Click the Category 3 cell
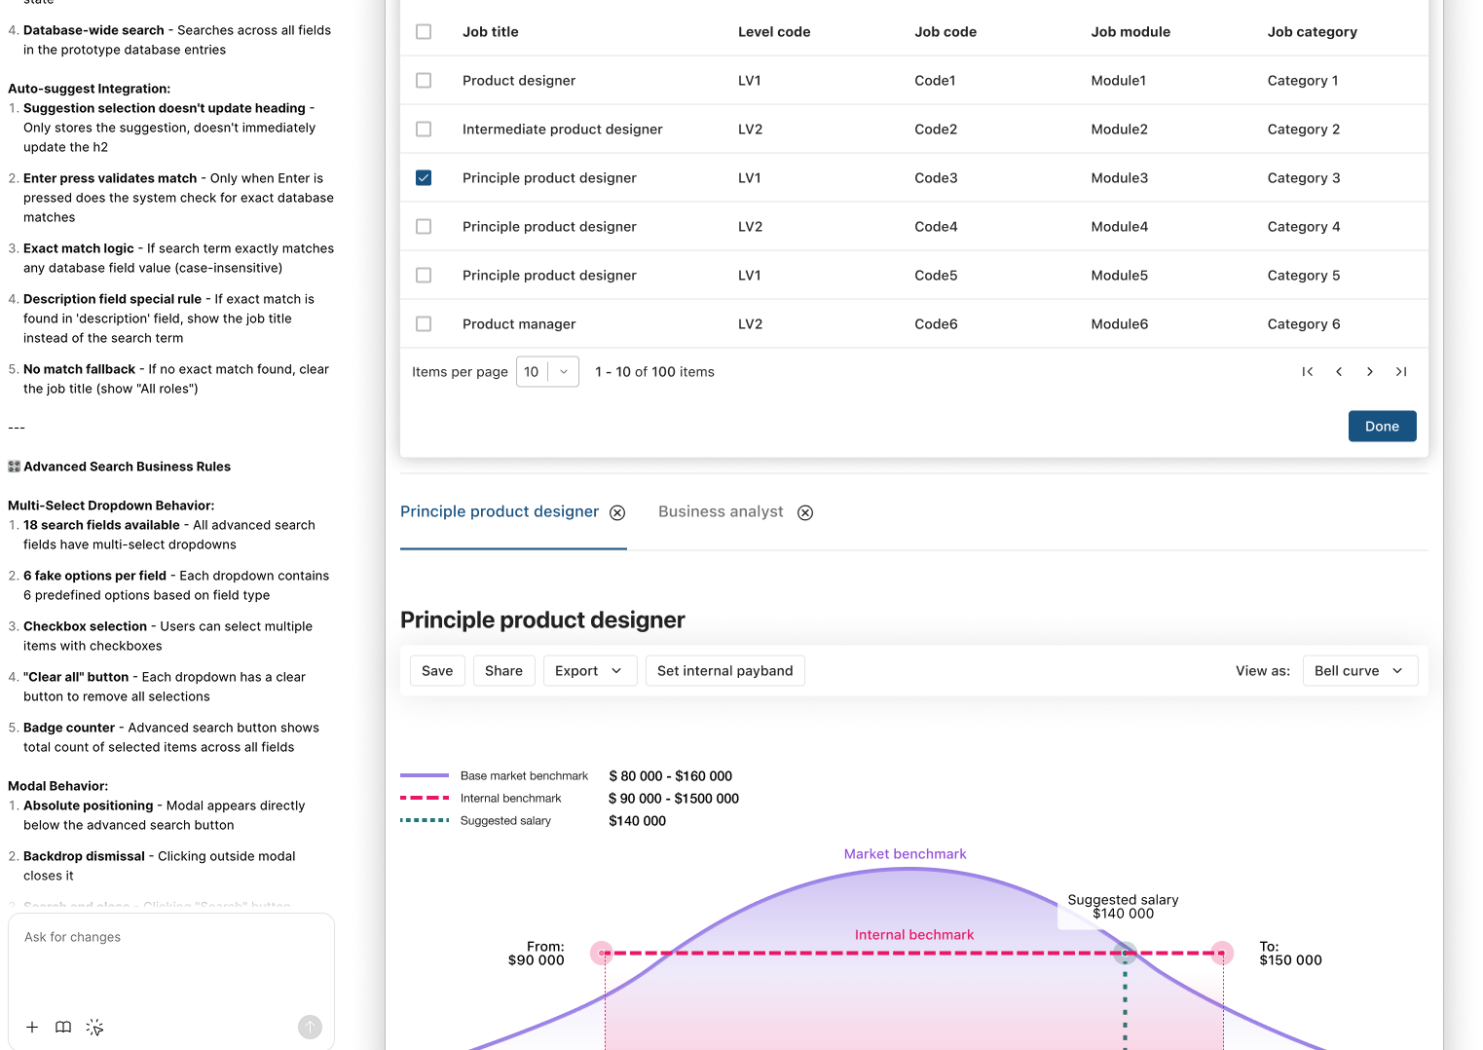 click(1304, 177)
